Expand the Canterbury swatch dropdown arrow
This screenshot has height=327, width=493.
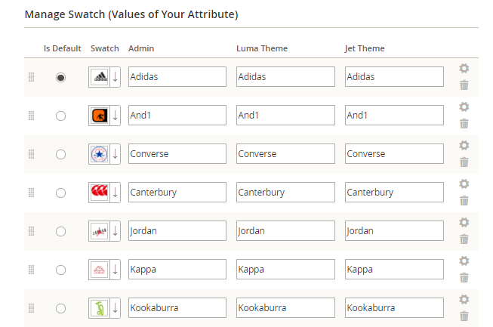[115, 193]
